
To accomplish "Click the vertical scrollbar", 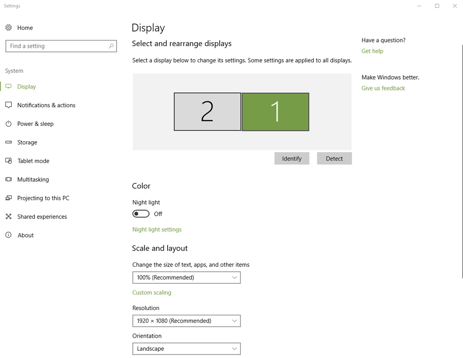I will point(462,162).
